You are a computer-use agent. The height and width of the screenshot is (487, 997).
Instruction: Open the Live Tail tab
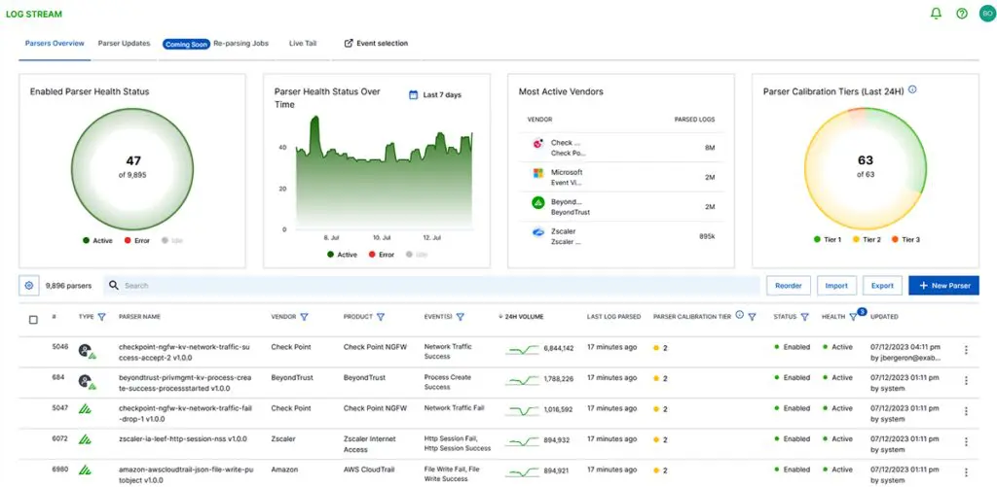303,43
